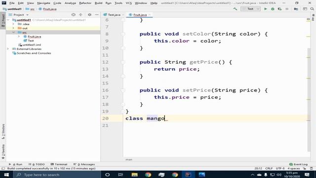Click the taskbar search box
Screen dimensions: 316x178
pyautogui.click(x=57, y=175)
